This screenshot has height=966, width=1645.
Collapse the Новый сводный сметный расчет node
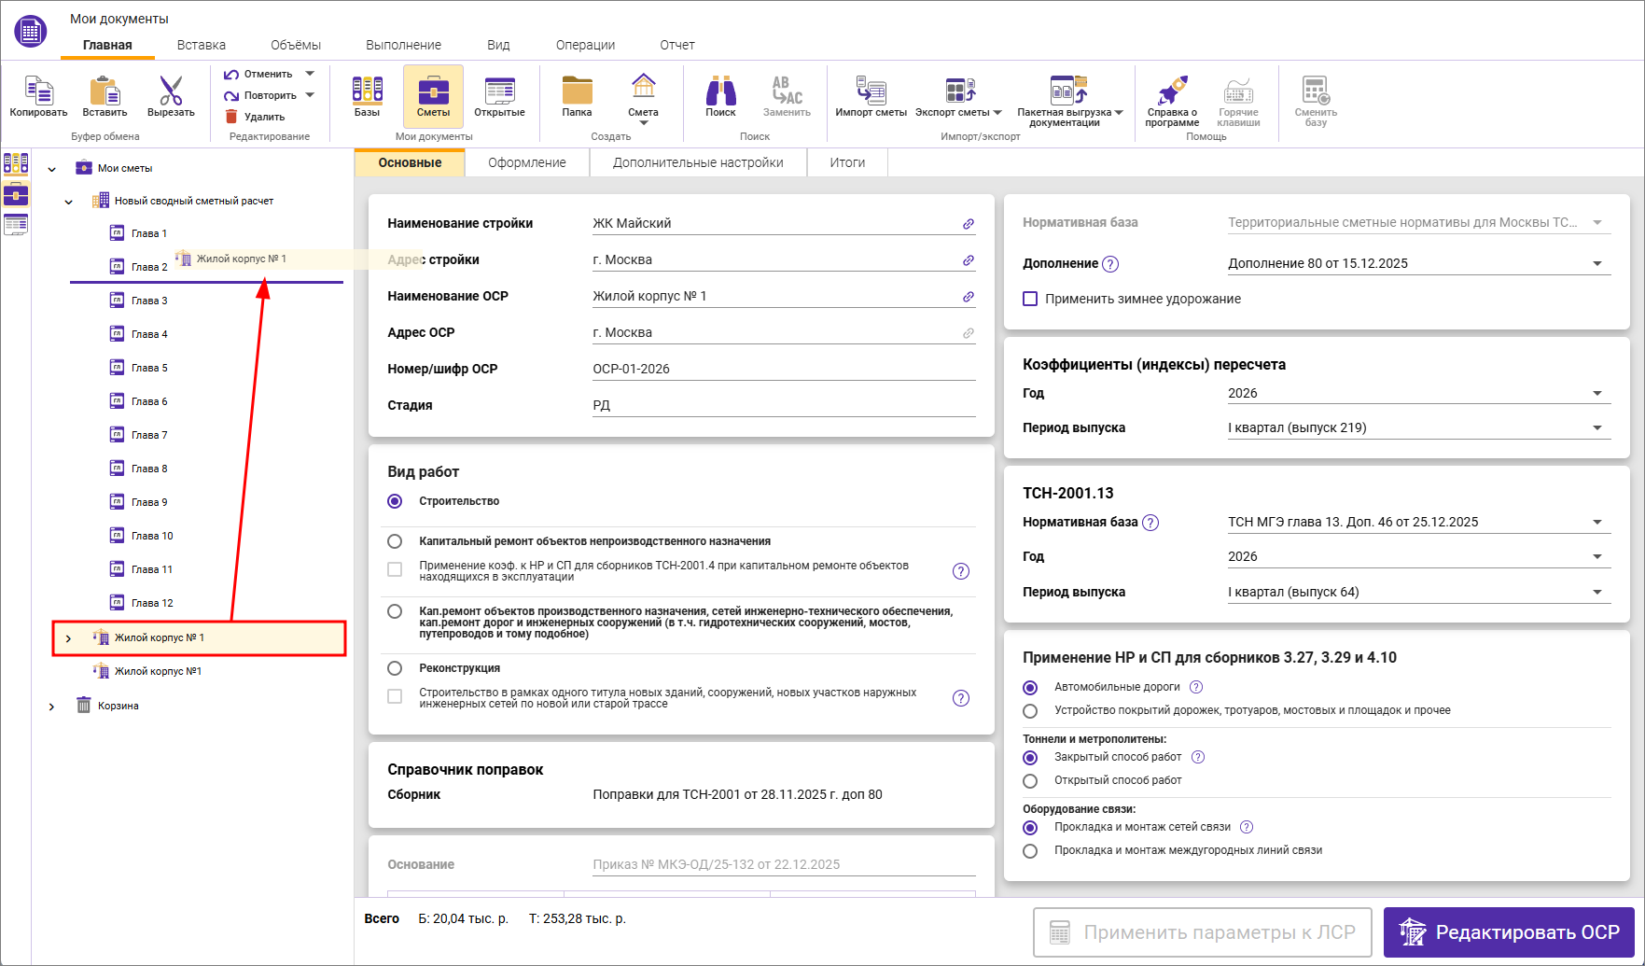click(69, 202)
